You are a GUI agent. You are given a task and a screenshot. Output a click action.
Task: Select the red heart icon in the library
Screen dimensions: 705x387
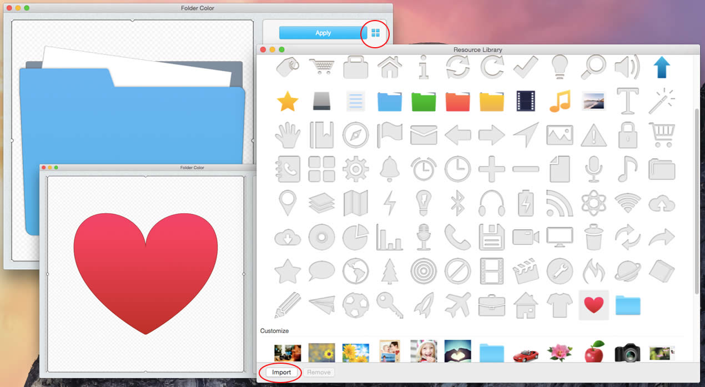(x=593, y=305)
